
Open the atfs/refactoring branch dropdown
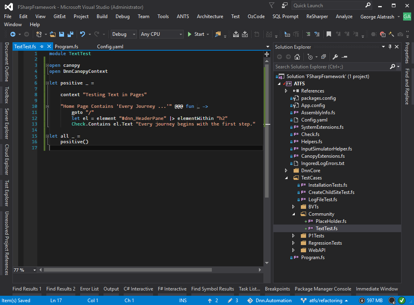point(325,300)
